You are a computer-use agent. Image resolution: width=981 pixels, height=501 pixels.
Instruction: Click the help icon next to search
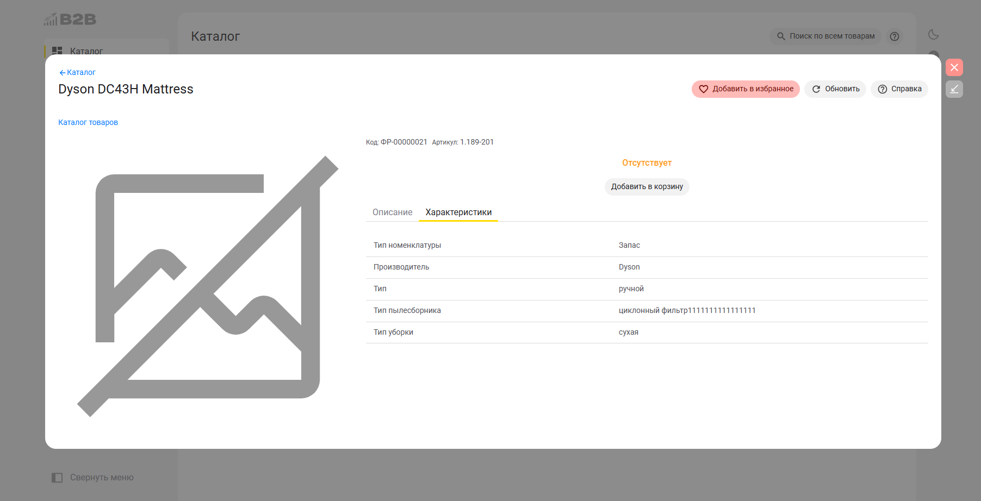coord(895,36)
